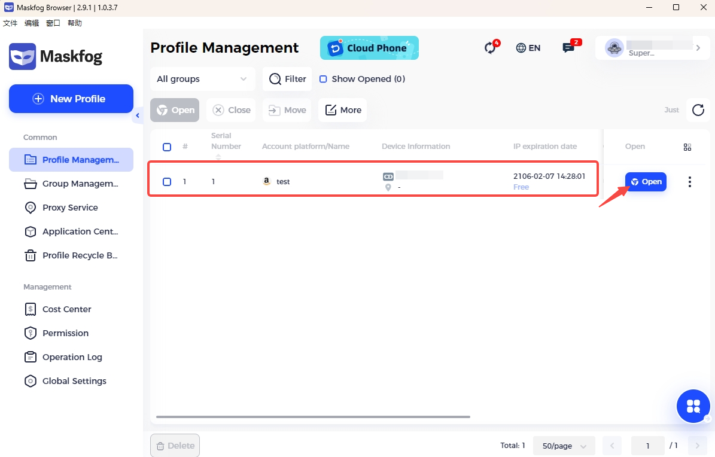Open the Cloud Phone banner
The width and height of the screenshot is (715, 457).
pos(369,48)
